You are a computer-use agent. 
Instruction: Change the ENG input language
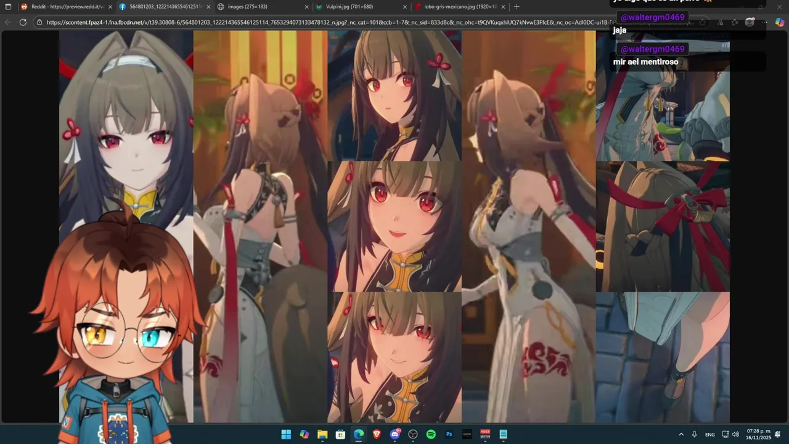point(710,434)
